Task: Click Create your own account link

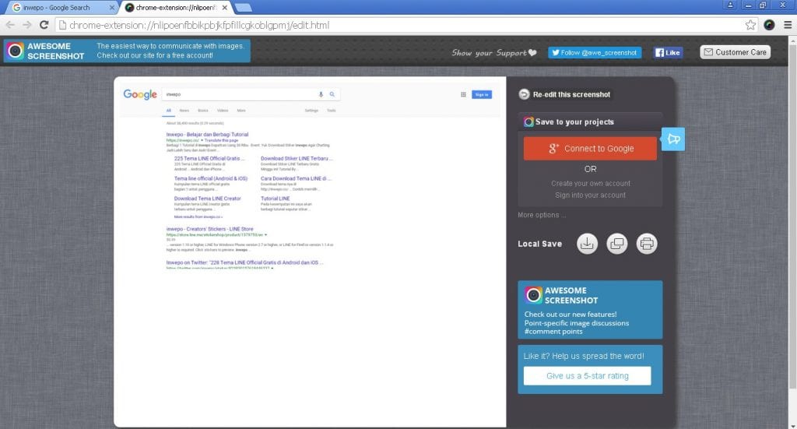Action: 591,183
